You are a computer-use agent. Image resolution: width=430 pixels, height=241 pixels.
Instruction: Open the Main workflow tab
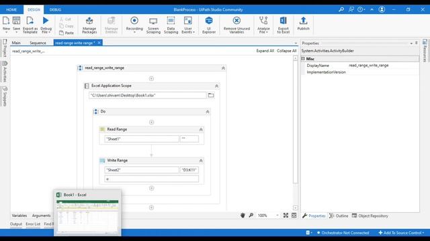(16, 43)
